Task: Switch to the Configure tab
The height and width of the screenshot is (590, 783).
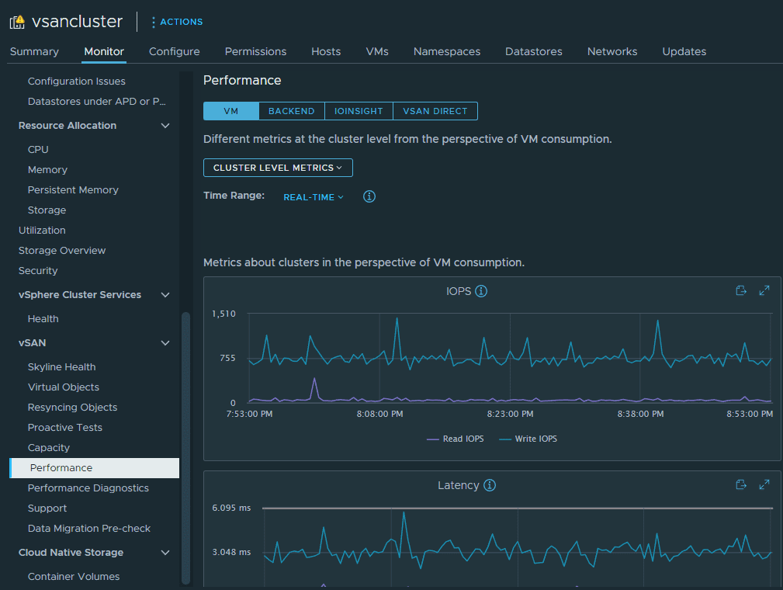Action: 174,51
